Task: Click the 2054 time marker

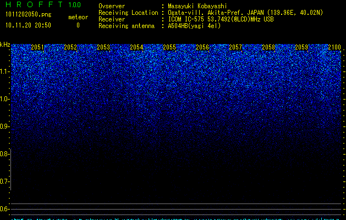Action: point(136,47)
